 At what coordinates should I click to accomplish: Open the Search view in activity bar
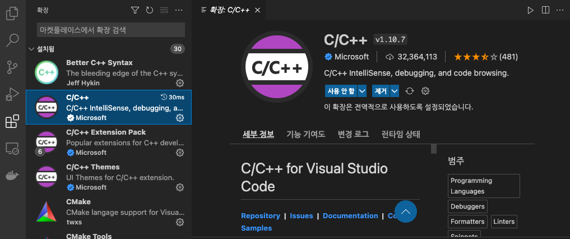click(x=12, y=40)
